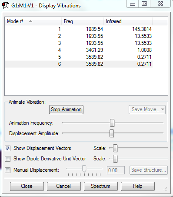Viewport: 173px width, 197px height.
Task: Click the GaussView window title icon
Action: (x=6, y=6)
